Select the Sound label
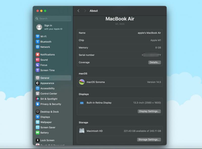 point(44,60)
